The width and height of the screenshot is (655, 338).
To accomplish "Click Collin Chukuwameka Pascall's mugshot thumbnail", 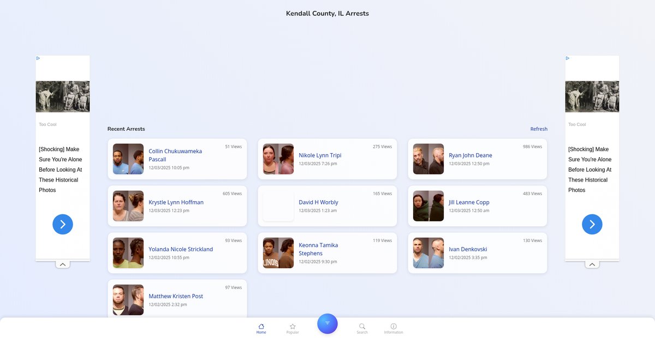I will (128, 159).
